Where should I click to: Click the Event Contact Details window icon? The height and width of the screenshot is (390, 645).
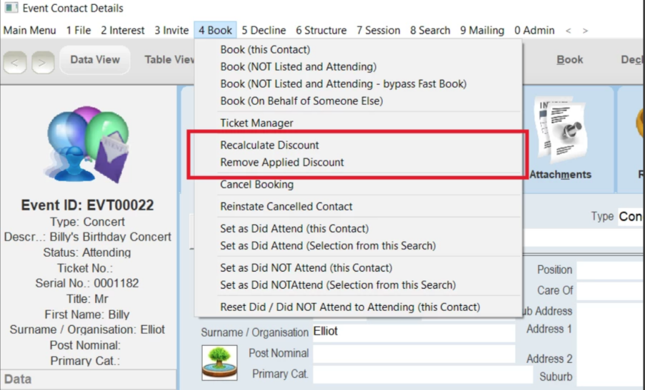(11, 8)
